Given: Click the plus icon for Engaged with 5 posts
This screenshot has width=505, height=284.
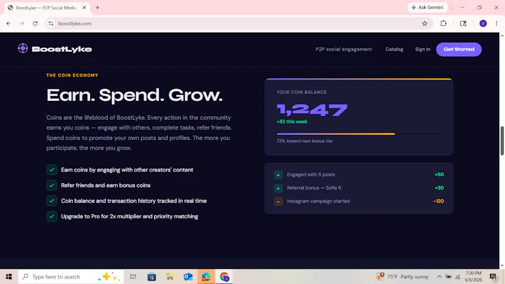Looking at the screenshot, I should coord(278,175).
